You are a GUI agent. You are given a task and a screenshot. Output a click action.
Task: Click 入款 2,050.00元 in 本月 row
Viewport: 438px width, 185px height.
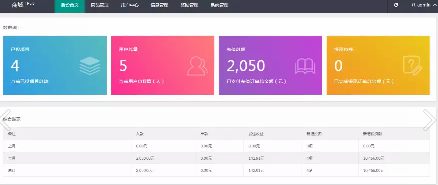click(x=145, y=158)
